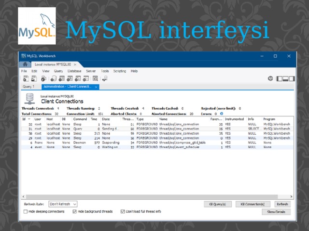Viewport: 309px width, 231px height.
Task: Toggle Hide sleeping connections checkbox
Action: click(26, 212)
